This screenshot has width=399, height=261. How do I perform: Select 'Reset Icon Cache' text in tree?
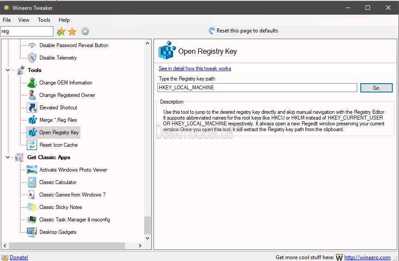[59, 145]
